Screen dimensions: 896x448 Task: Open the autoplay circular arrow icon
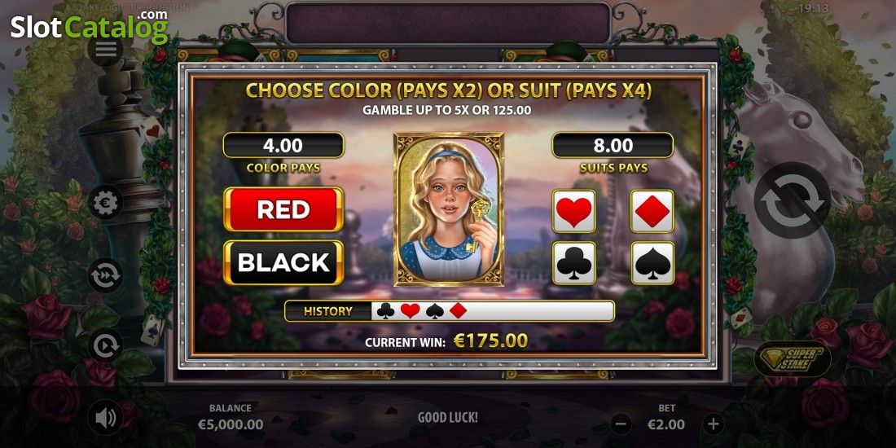(105, 345)
